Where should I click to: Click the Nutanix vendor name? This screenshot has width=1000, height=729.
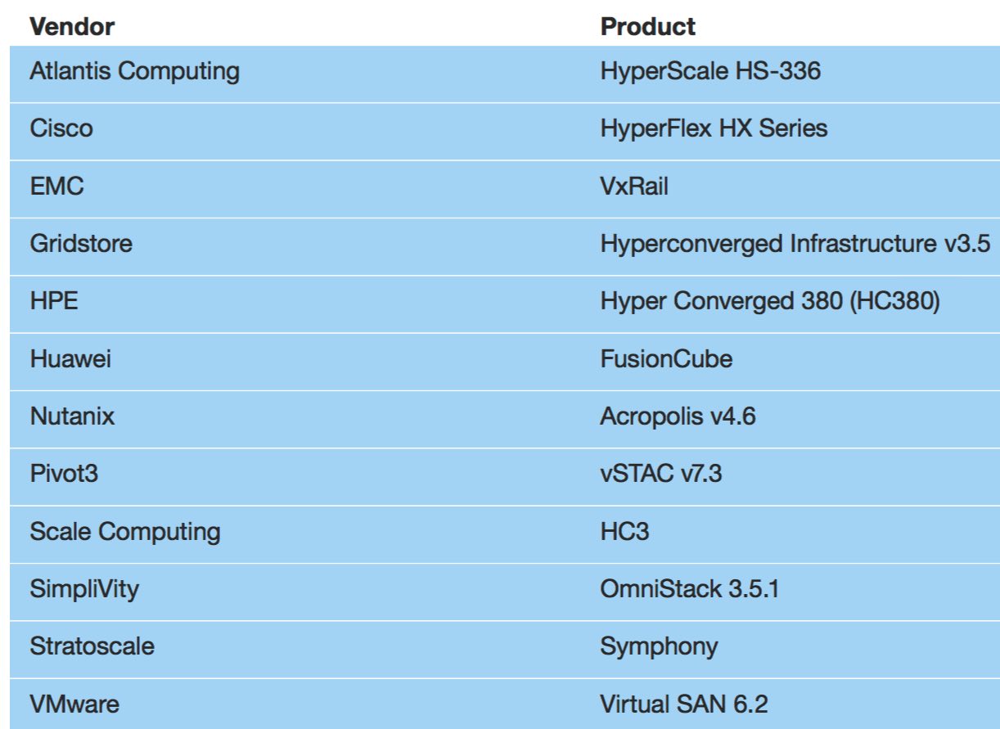click(x=72, y=416)
